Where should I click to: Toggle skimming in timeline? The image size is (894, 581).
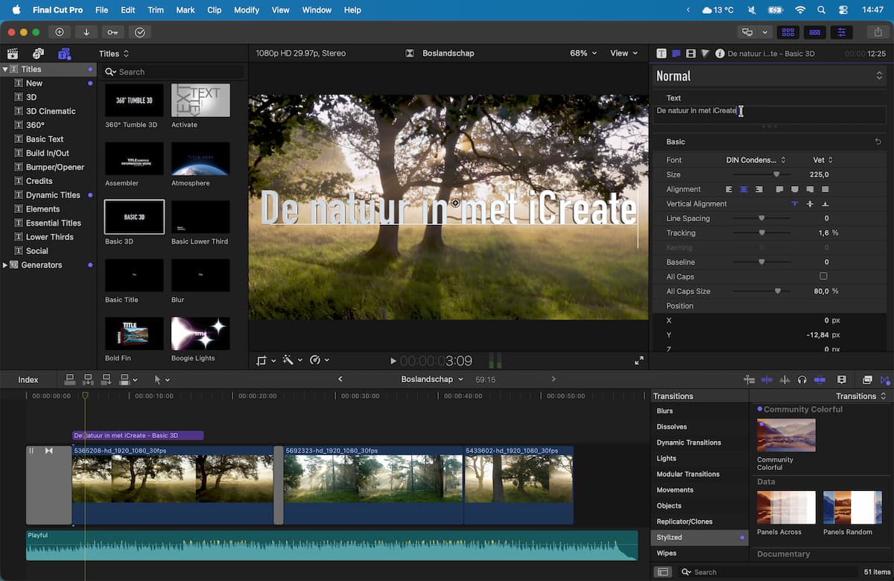tap(767, 380)
